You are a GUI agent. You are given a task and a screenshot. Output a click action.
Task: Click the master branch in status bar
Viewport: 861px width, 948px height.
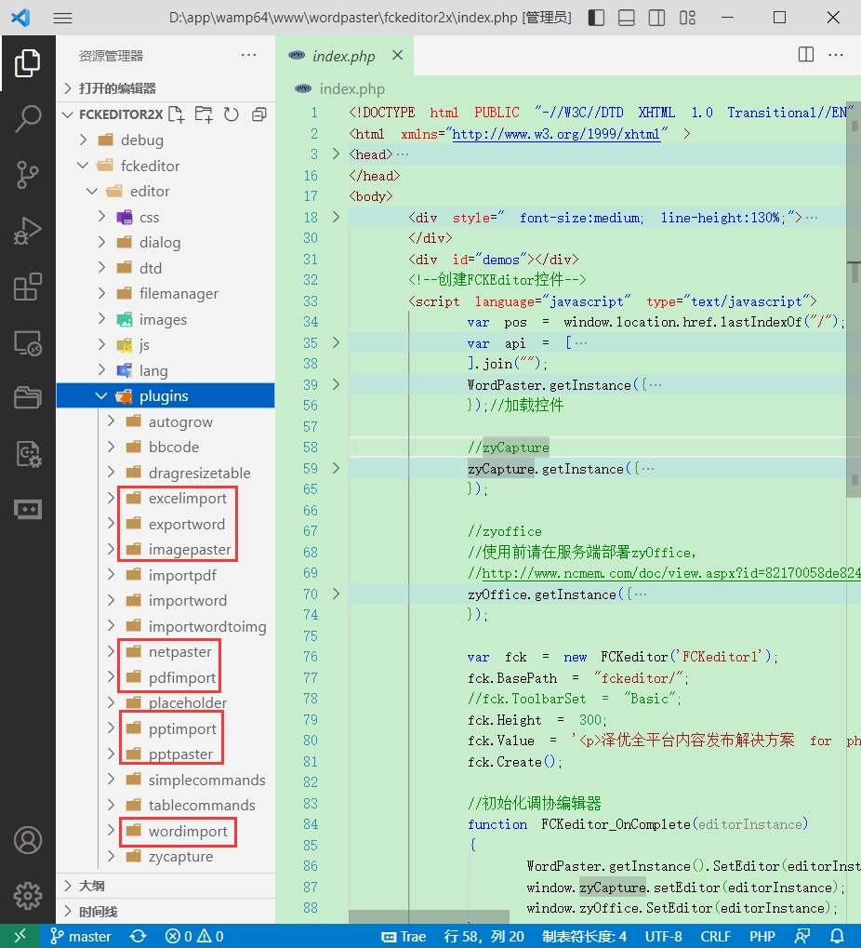(x=81, y=936)
